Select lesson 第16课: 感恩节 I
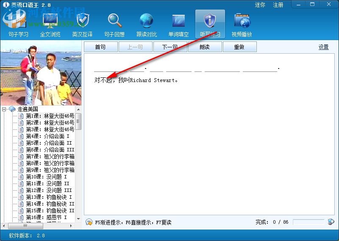 [47, 217]
